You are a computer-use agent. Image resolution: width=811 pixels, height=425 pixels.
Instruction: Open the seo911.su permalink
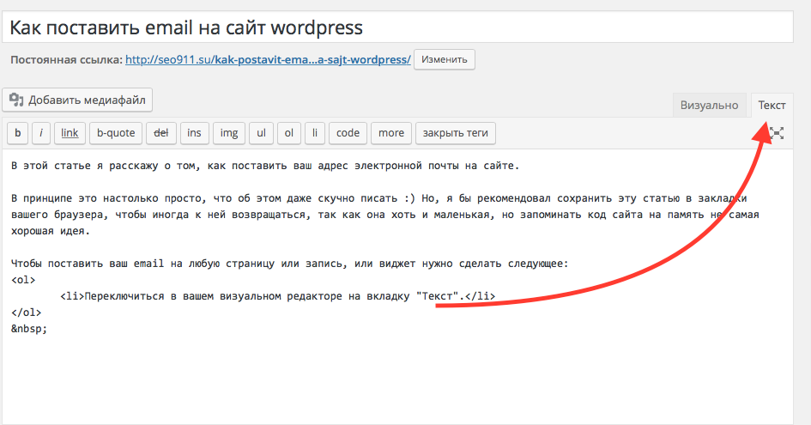coord(268,60)
